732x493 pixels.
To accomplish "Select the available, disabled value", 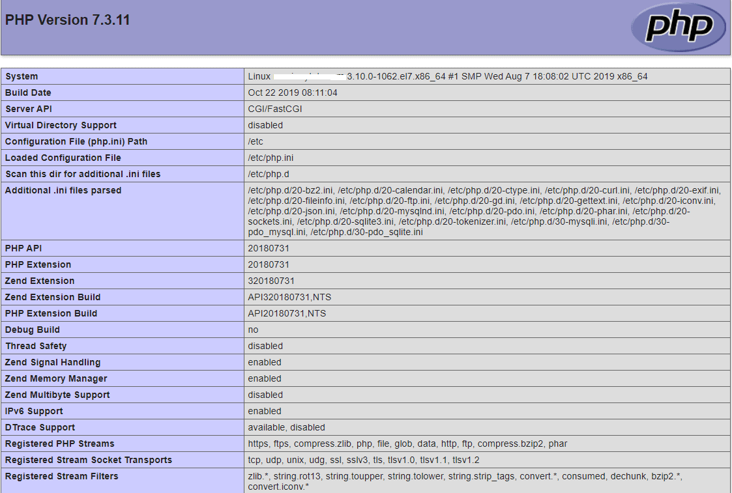I will click(x=287, y=428).
